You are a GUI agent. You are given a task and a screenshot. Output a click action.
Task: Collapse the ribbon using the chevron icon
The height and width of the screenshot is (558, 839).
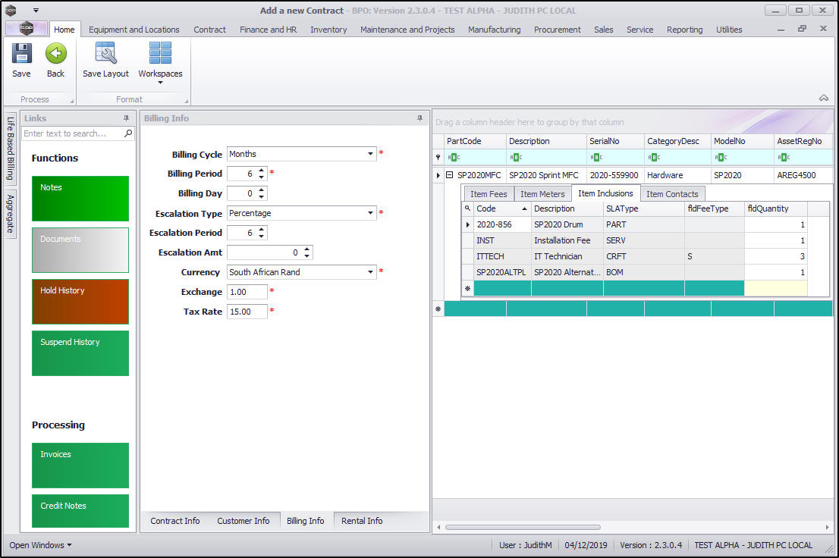point(823,98)
